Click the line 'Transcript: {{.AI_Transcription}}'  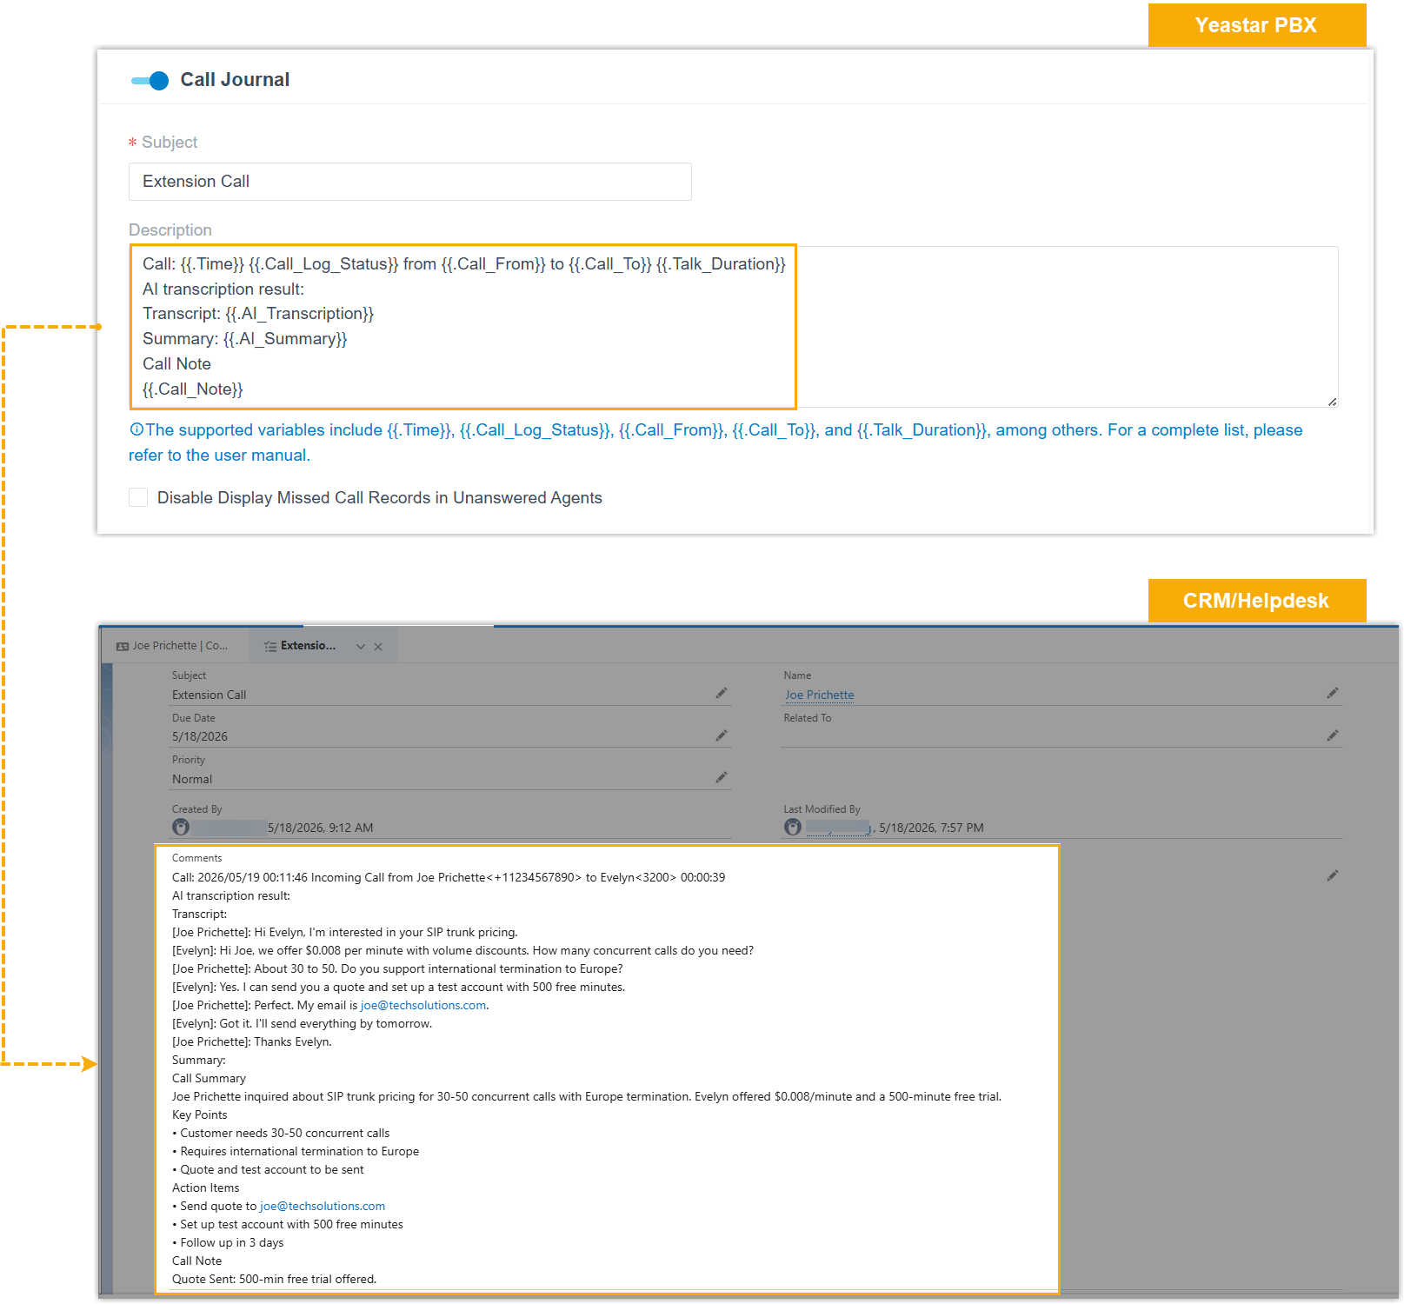click(x=258, y=314)
